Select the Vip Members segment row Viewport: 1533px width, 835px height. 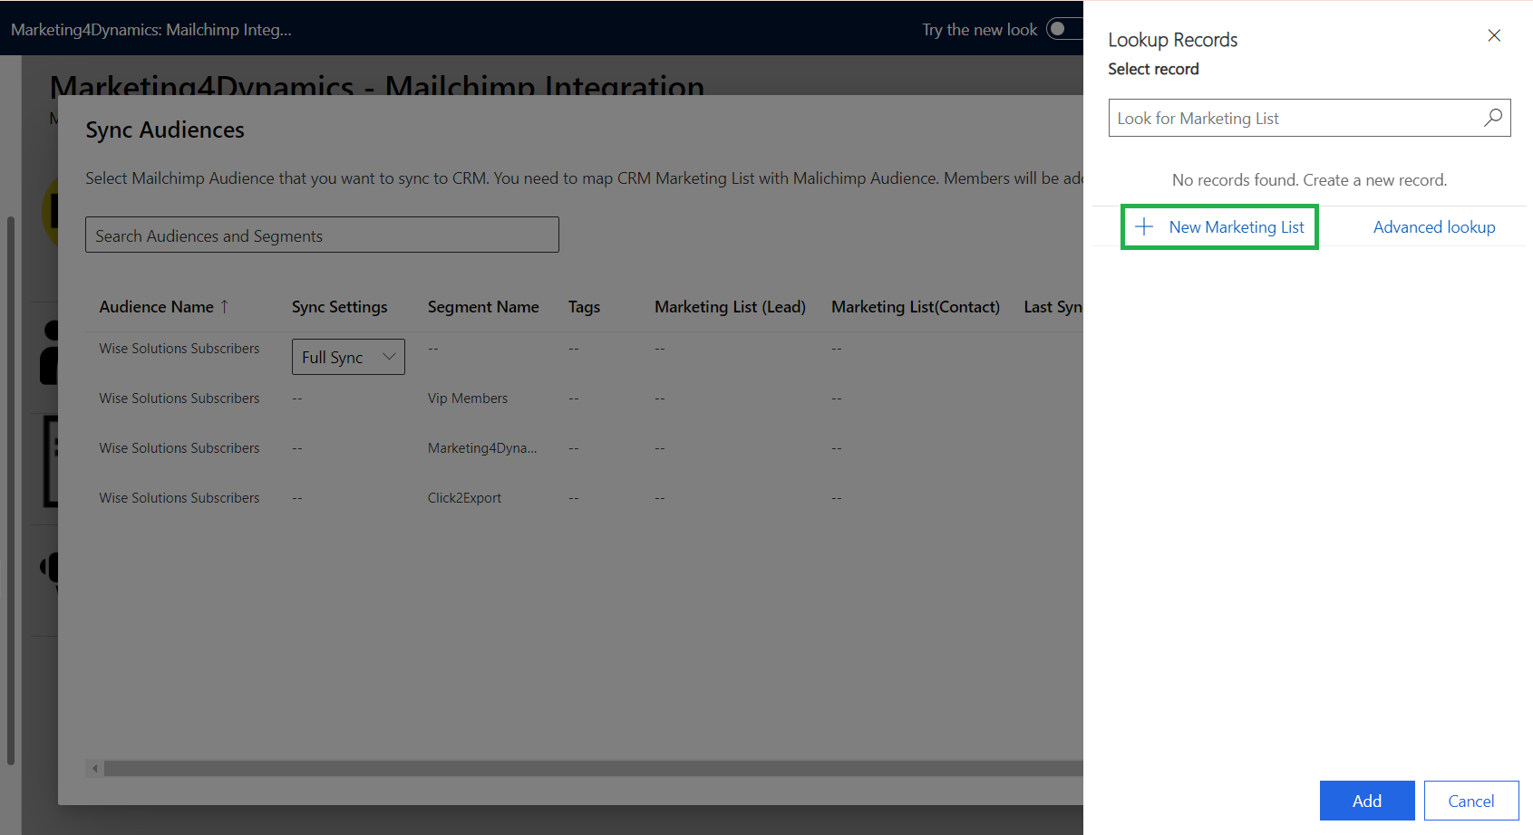pos(468,398)
